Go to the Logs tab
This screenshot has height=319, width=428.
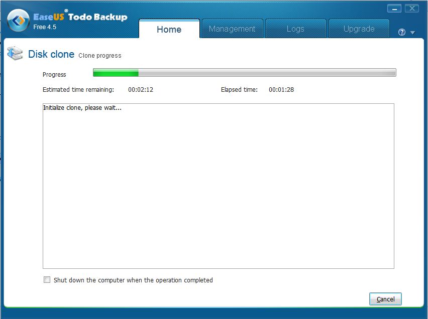coord(295,29)
